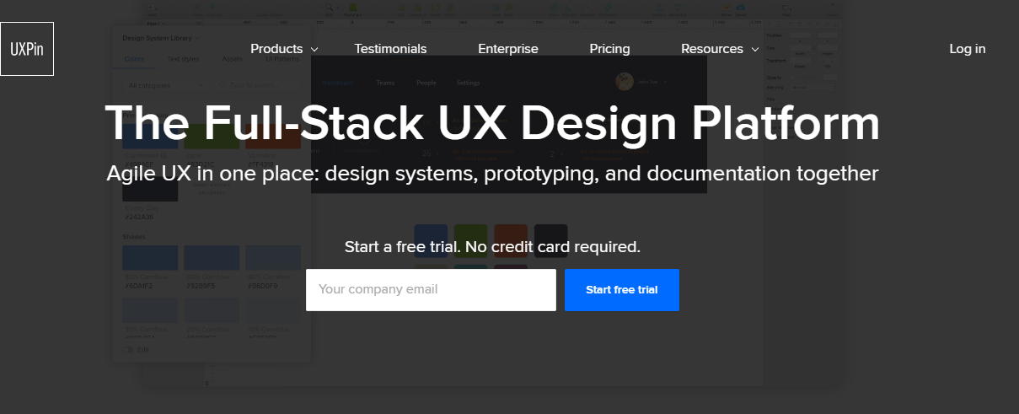The image size is (1019, 414).
Task: Switch to the Colors tab
Action: [x=134, y=59]
